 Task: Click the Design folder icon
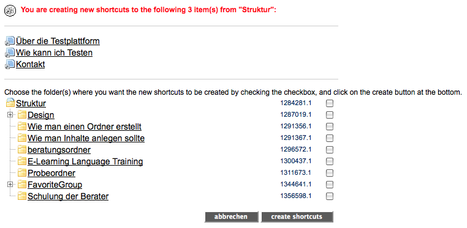click(21, 114)
